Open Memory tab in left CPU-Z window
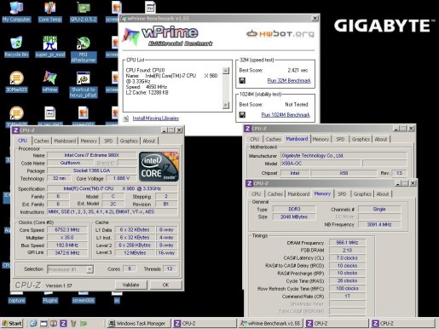 click(89, 141)
